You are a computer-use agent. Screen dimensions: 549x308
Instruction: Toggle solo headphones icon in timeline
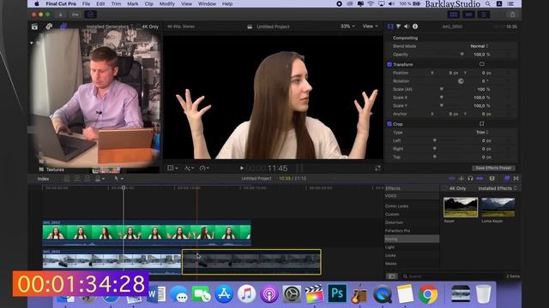coord(470,179)
